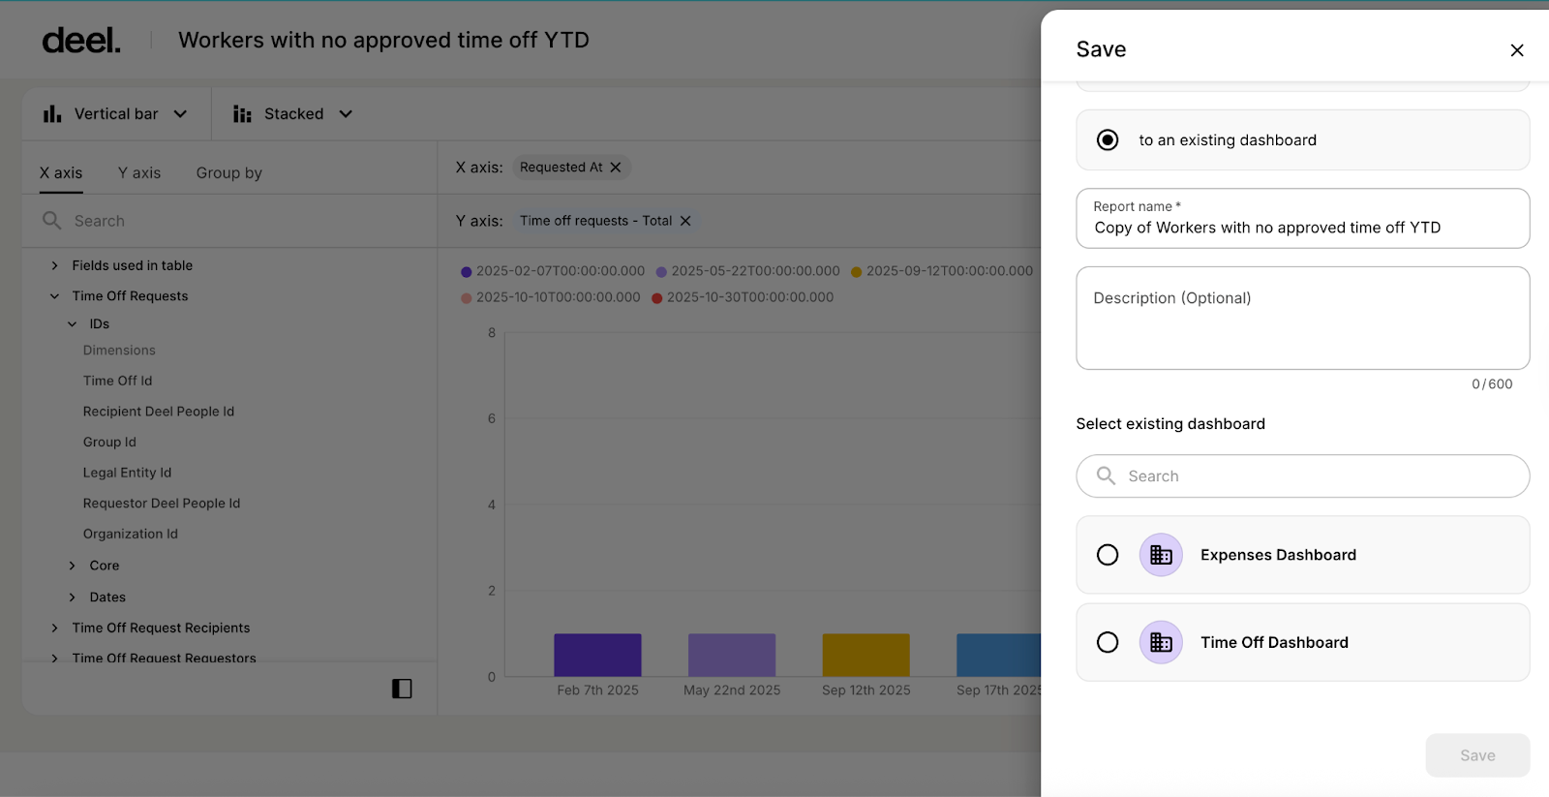Image resolution: width=1549 pixels, height=797 pixels.
Task: Remove Time off requests Total chip
Action: pyautogui.click(x=685, y=221)
